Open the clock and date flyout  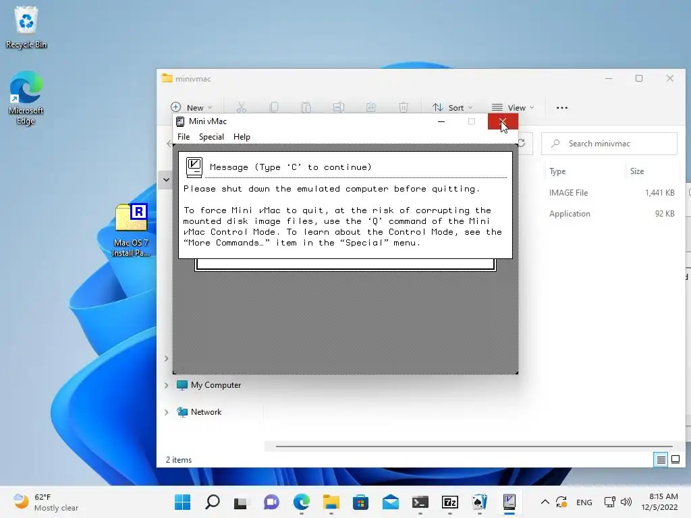[659, 502]
